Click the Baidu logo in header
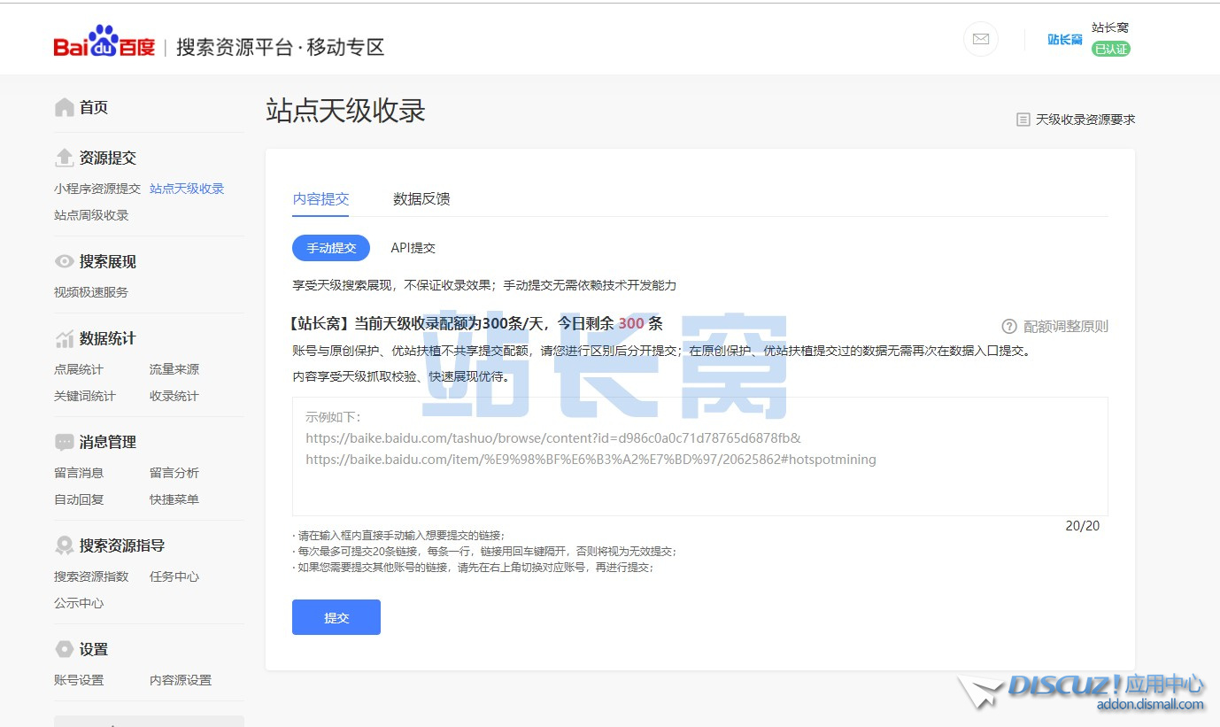This screenshot has width=1220, height=727. [104, 43]
